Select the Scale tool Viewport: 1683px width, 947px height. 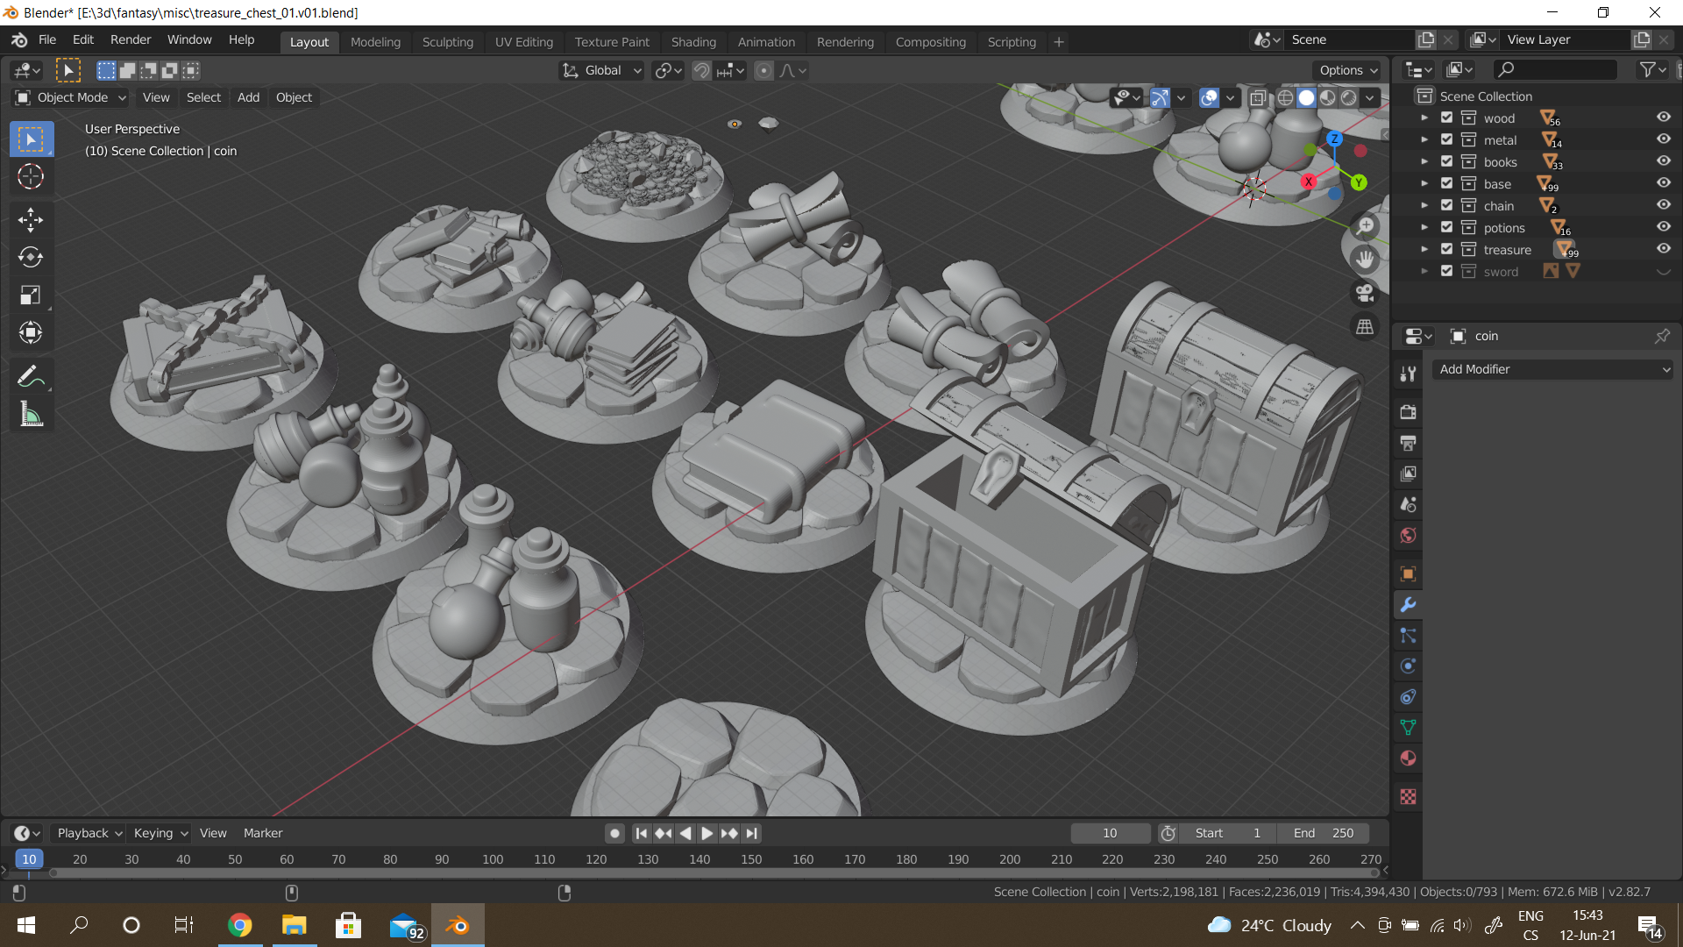click(x=31, y=295)
